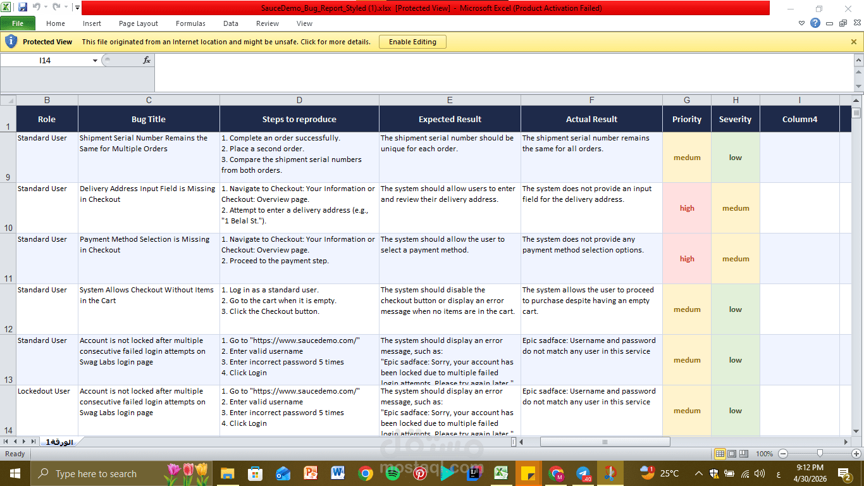The width and height of the screenshot is (864, 486).
Task: Open Outlook from the taskbar
Action: pyautogui.click(x=283, y=473)
